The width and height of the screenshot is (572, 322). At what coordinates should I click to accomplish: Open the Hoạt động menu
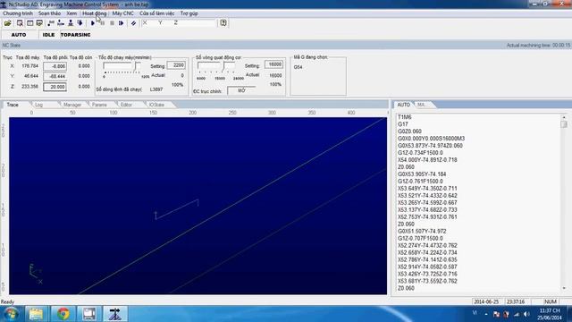click(95, 13)
